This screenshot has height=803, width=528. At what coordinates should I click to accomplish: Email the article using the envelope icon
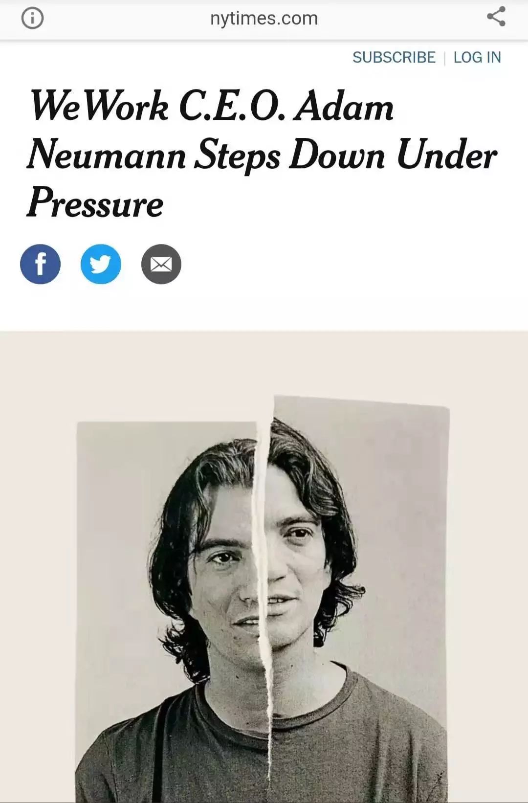[161, 264]
